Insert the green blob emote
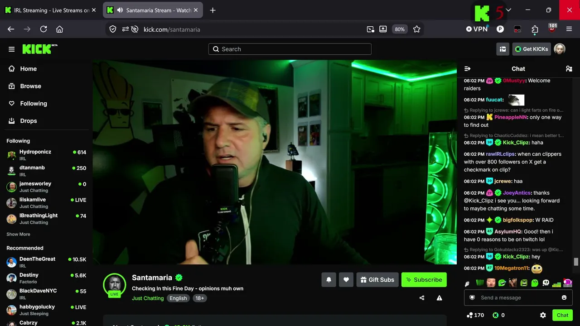580x326 pixels. point(535,283)
